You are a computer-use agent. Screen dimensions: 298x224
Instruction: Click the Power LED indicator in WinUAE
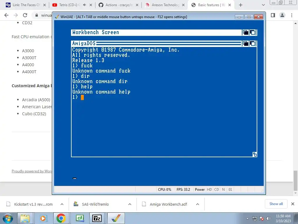point(200,190)
